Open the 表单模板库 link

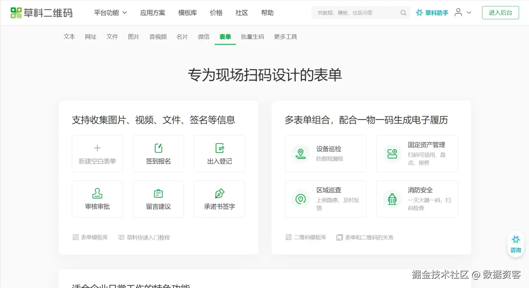pos(94,237)
